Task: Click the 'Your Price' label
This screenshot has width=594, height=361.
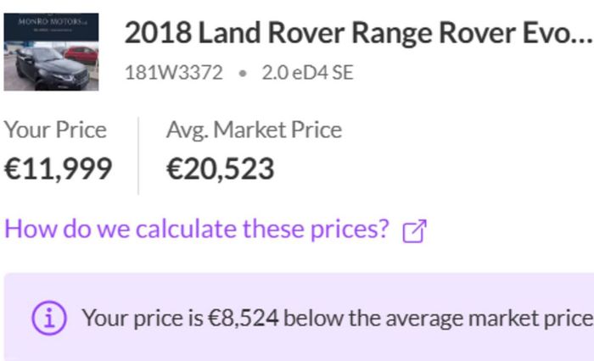Action: (55, 131)
